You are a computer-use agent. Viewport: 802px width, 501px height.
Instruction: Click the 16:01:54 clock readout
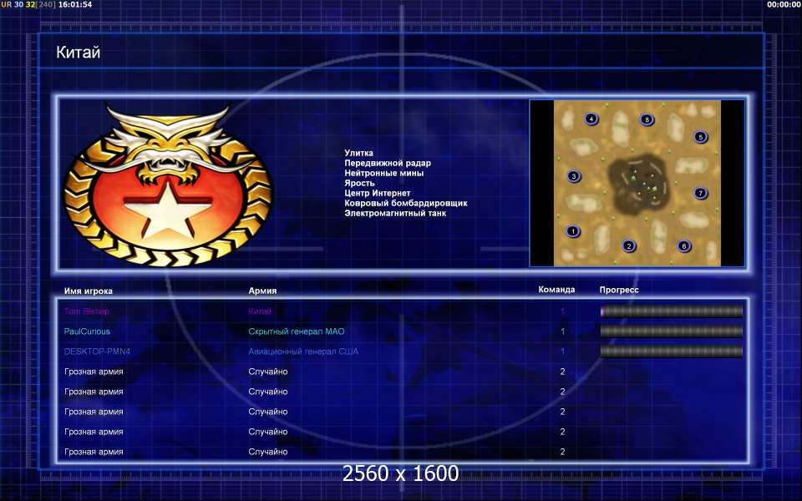pyautogui.click(x=75, y=5)
